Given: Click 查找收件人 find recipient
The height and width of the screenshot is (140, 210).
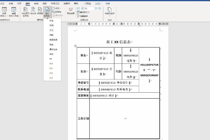Looking at the screenshot, I should (x=83, y=12).
